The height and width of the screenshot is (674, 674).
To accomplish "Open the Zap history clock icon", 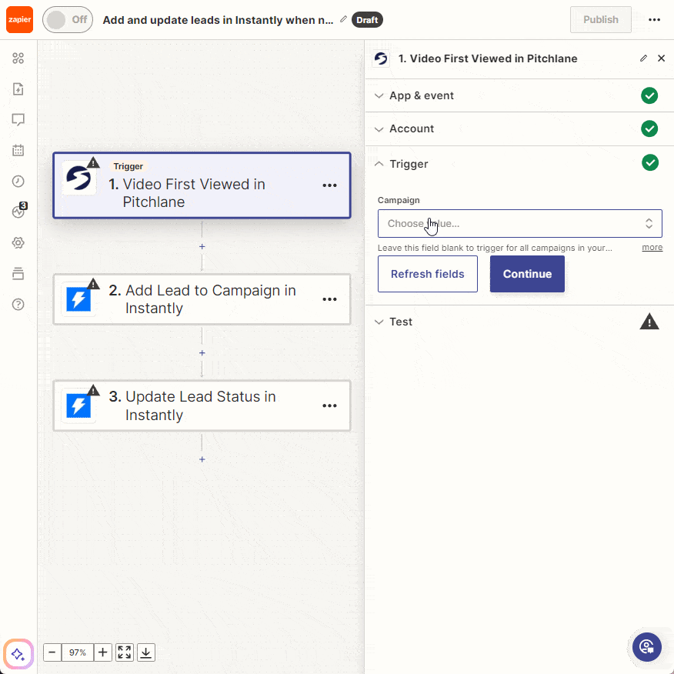I will 18,182.
